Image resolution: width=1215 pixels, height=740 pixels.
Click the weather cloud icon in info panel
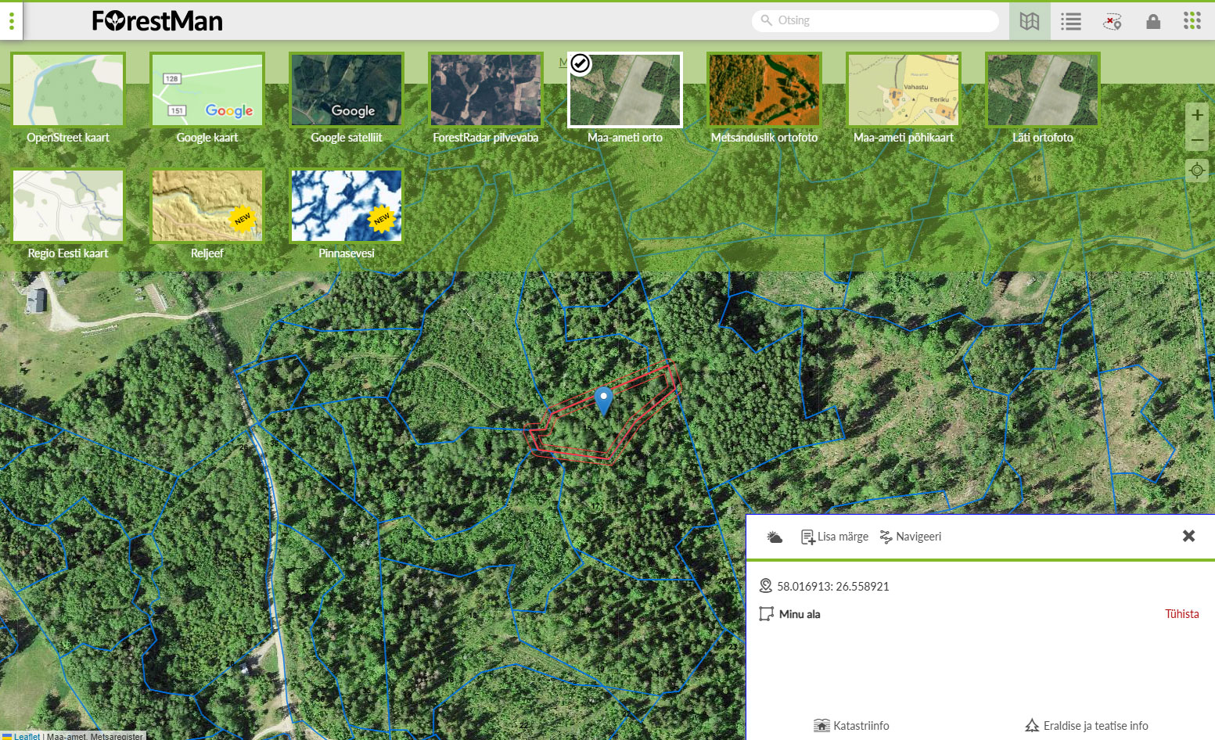tap(775, 537)
